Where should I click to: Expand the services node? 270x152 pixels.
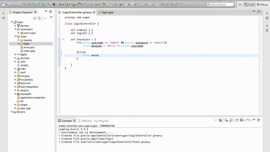pyautogui.click(x=15, y=58)
